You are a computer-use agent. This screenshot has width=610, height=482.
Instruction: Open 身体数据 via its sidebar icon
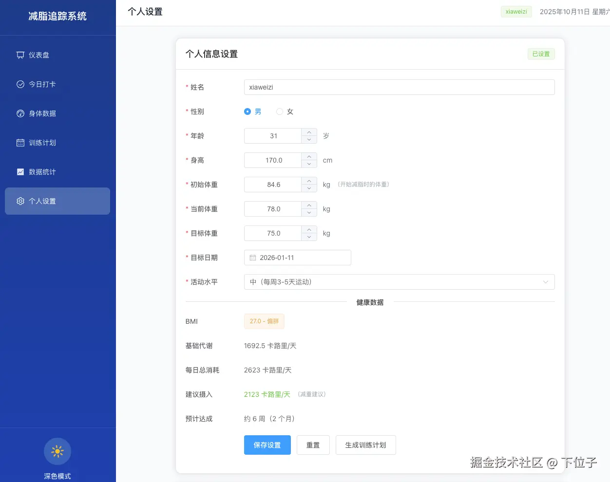point(20,113)
